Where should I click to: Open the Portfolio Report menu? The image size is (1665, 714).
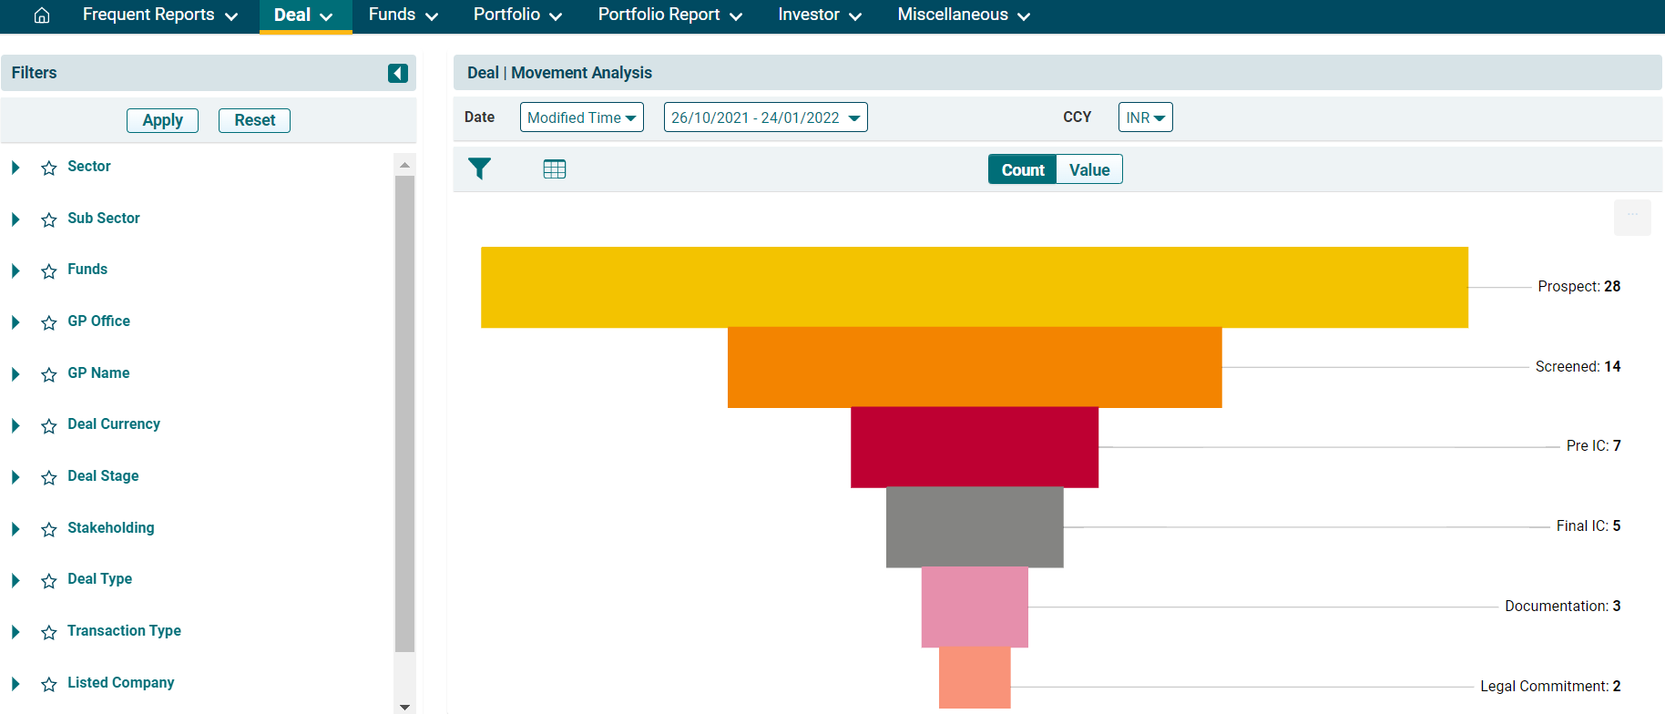pyautogui.click(x=669, y=15)
